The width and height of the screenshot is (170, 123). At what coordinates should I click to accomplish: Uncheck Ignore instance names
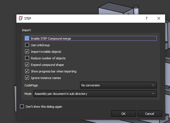point(27,78)
